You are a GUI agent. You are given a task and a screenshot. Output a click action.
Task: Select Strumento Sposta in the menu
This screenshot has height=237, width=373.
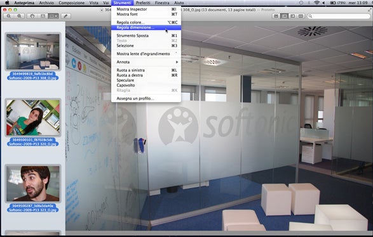tap(146, 35)
